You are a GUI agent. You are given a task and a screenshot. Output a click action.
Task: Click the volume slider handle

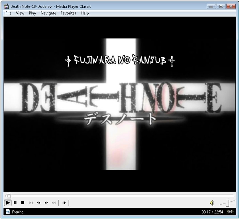click(x=228, y=203)
